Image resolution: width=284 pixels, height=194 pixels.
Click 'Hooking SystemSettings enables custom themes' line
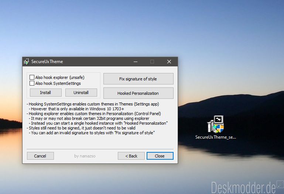[93, 104]
